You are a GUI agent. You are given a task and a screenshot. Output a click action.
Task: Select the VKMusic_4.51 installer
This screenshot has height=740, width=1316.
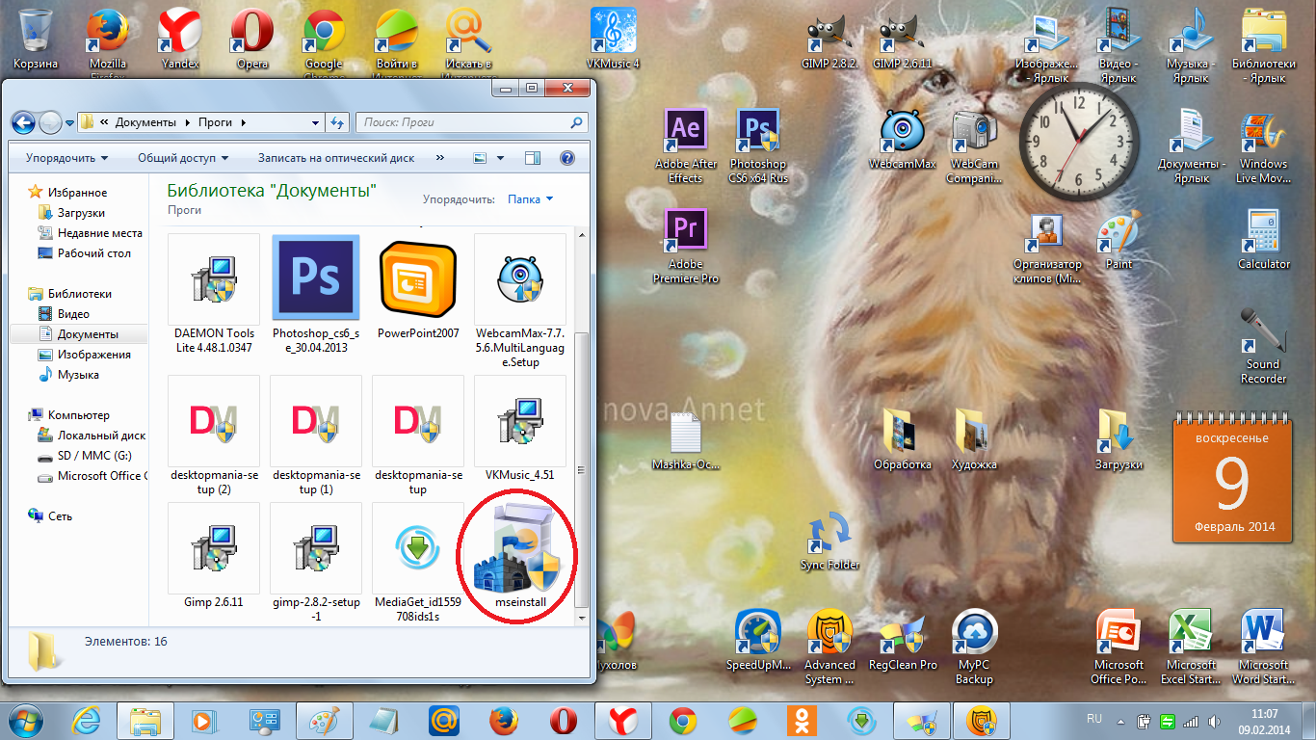point(520,429)
